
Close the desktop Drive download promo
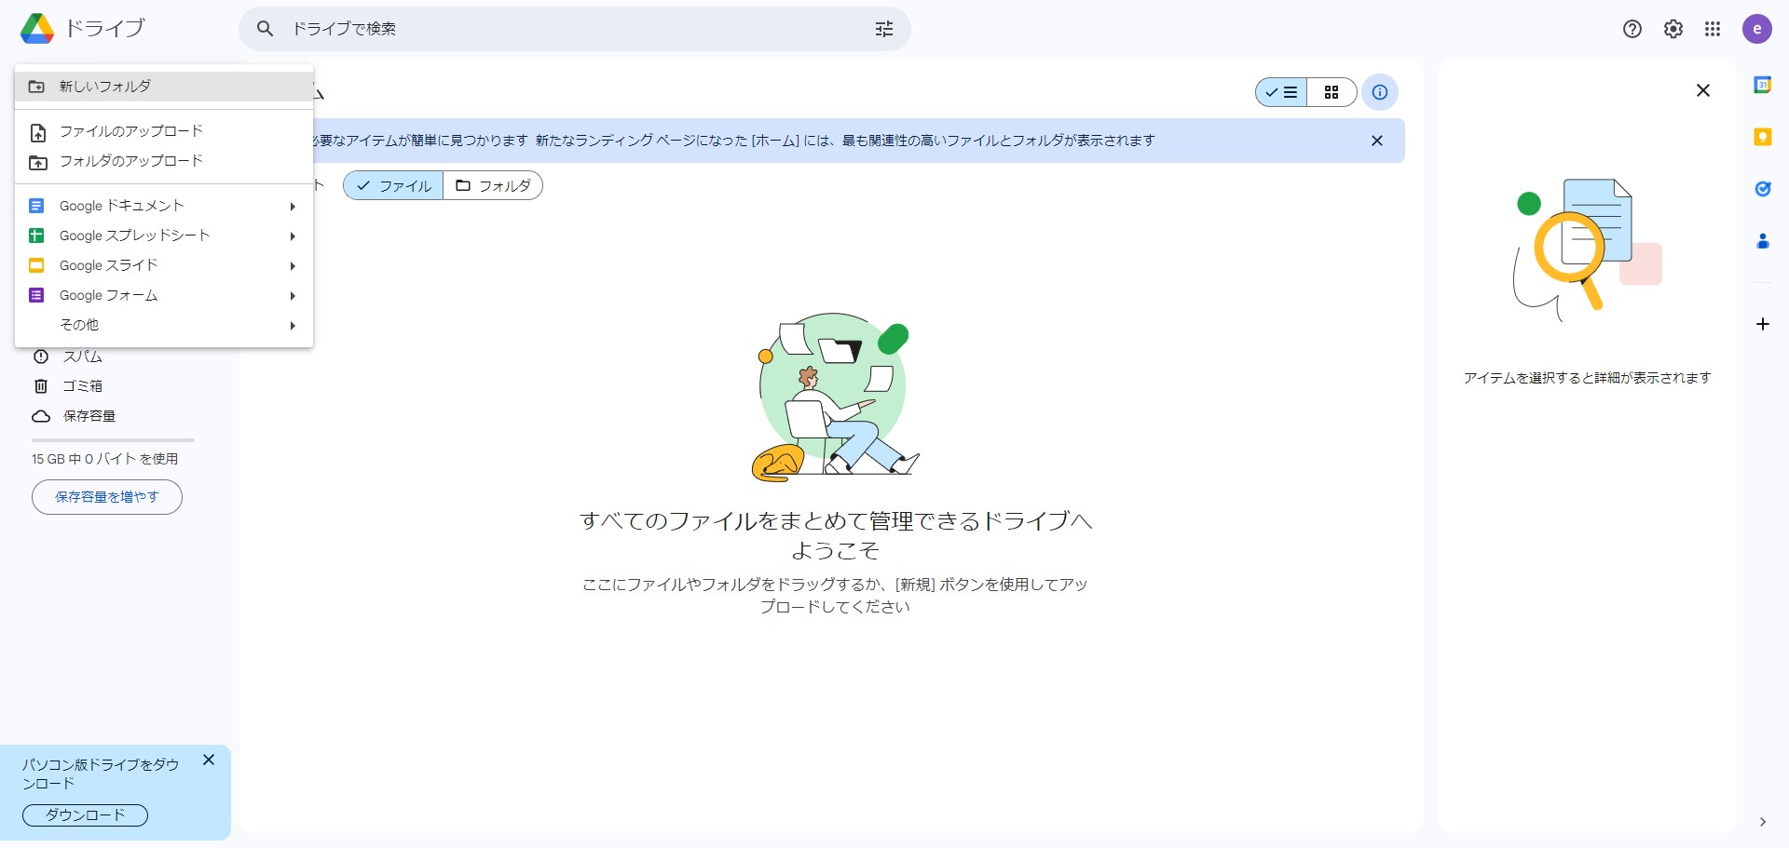tap(209, 761)
